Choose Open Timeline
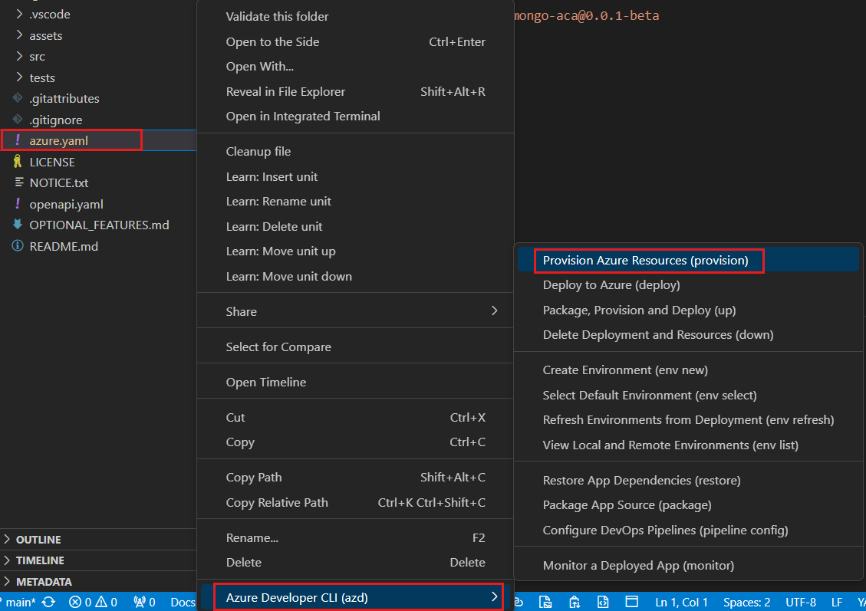The image size is (866, 611). tap(355, 383)
